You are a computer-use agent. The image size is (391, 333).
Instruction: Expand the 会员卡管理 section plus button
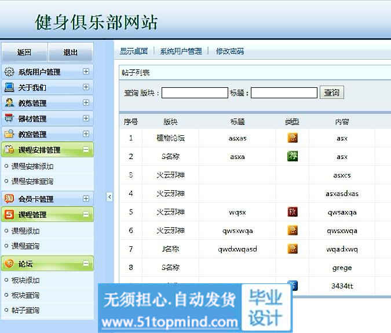86,199
